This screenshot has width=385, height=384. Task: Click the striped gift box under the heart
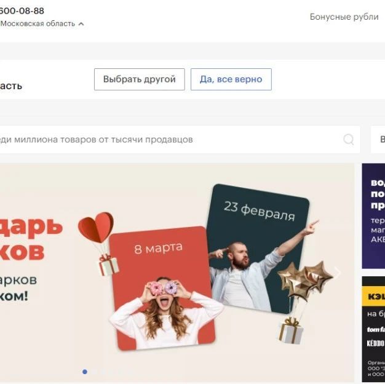[x=109, y=265]
